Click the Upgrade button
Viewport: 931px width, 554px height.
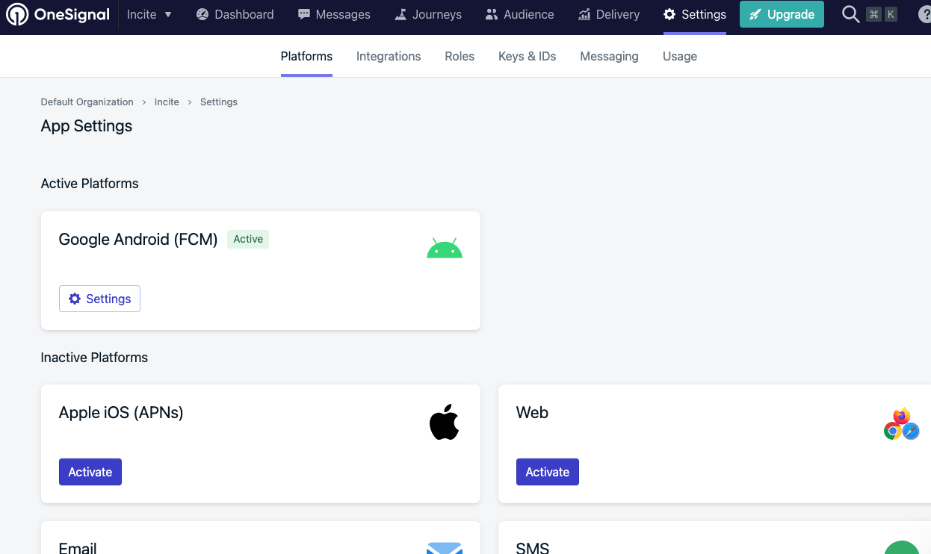pyautogui.click(x=782, y=14)
